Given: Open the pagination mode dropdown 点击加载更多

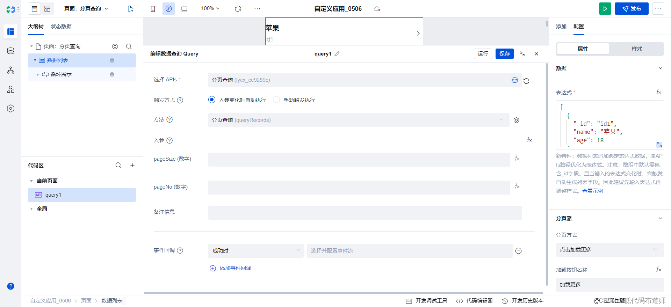Looking at the screenshot, I should pos(610,250).
